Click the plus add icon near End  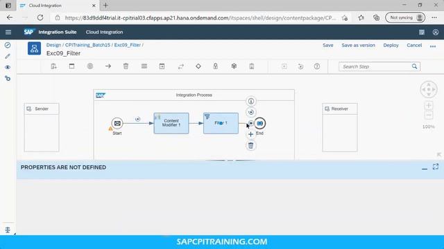coord(250,134)
